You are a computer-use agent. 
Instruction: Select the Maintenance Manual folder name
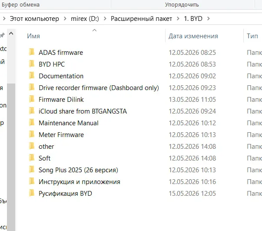click(69, 123)
